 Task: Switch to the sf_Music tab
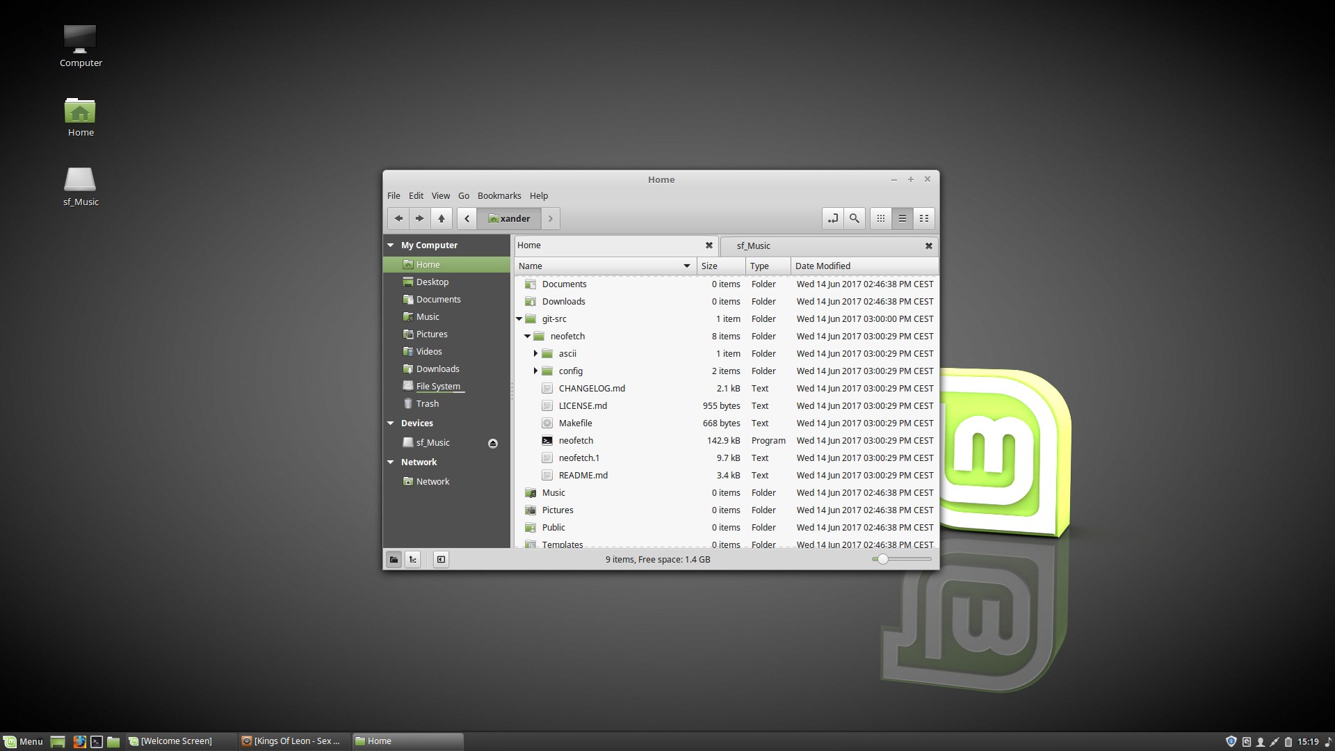(754, 246)
